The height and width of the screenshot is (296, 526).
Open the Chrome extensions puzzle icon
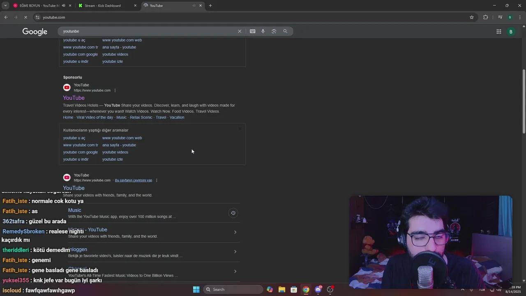click(x=486, y=17)
